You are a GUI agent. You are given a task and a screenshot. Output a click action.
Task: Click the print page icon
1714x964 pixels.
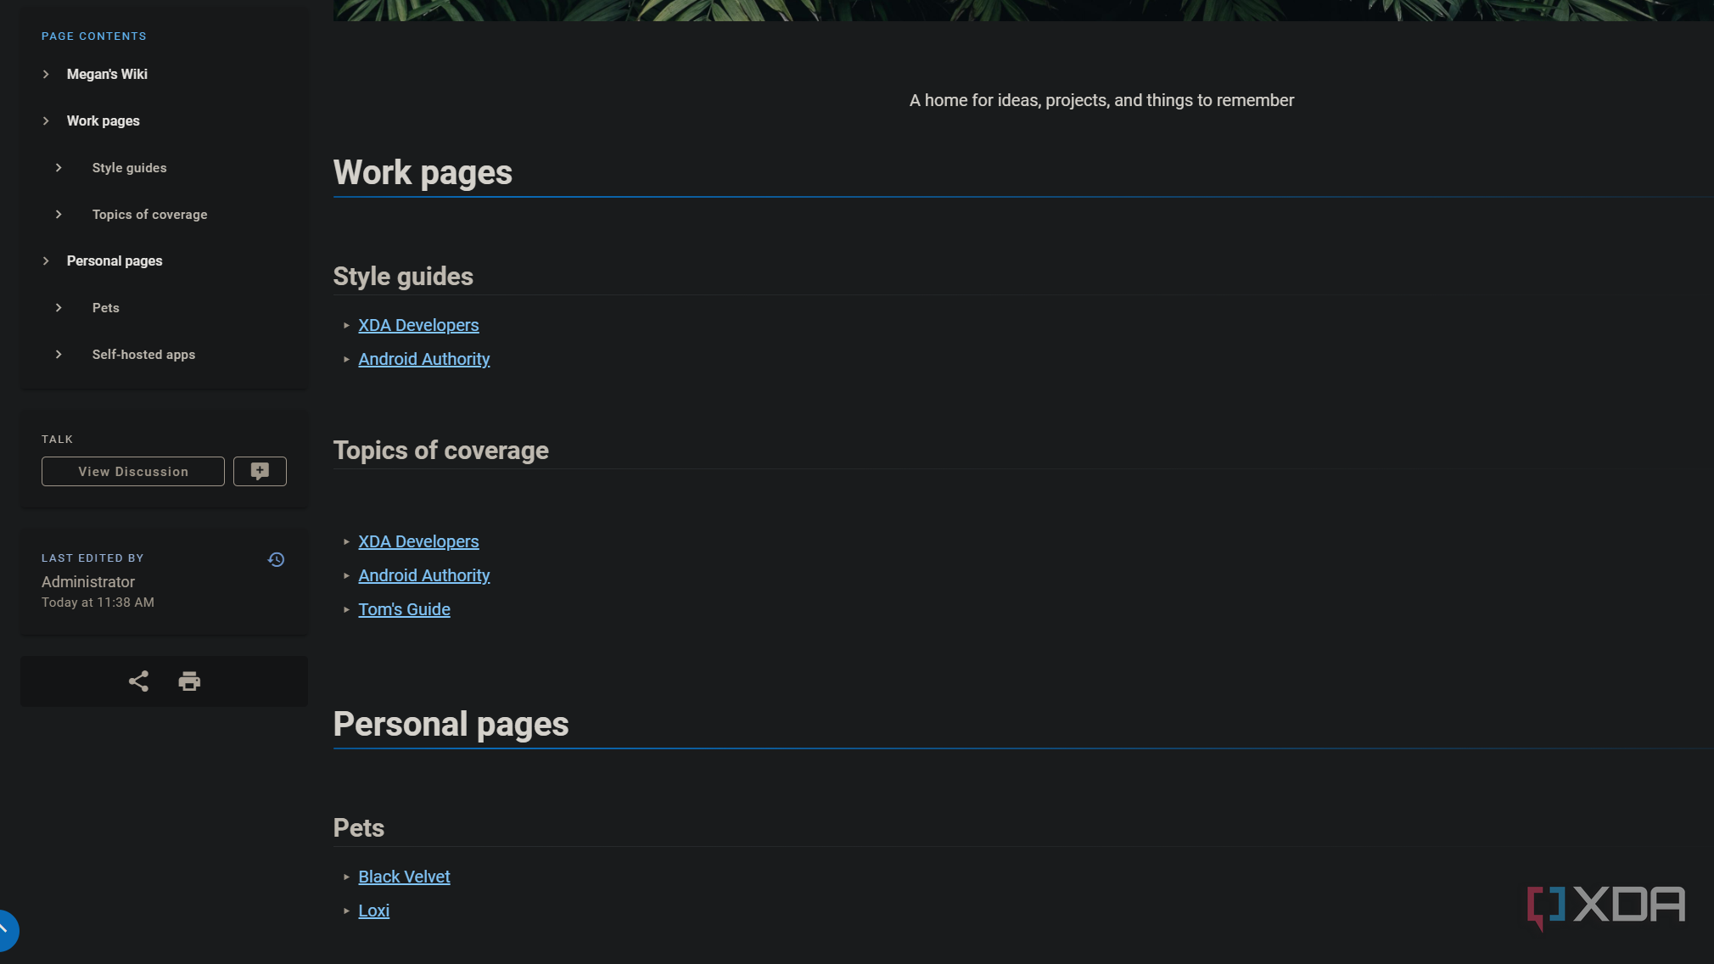189,681
